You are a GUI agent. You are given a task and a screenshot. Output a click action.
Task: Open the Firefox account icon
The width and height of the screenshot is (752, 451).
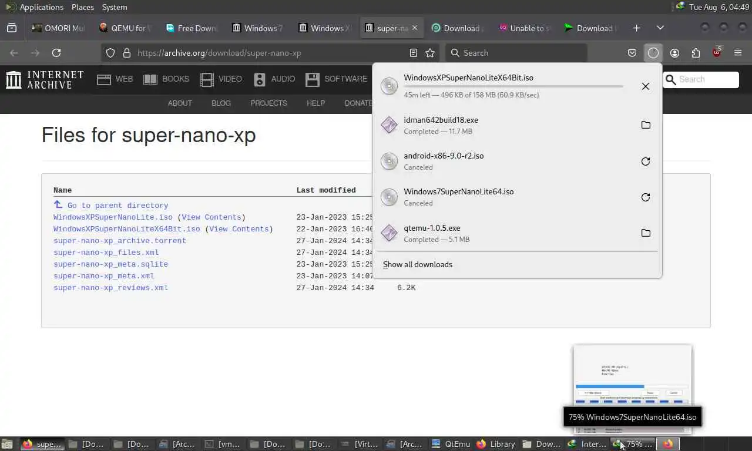[674, 53]
